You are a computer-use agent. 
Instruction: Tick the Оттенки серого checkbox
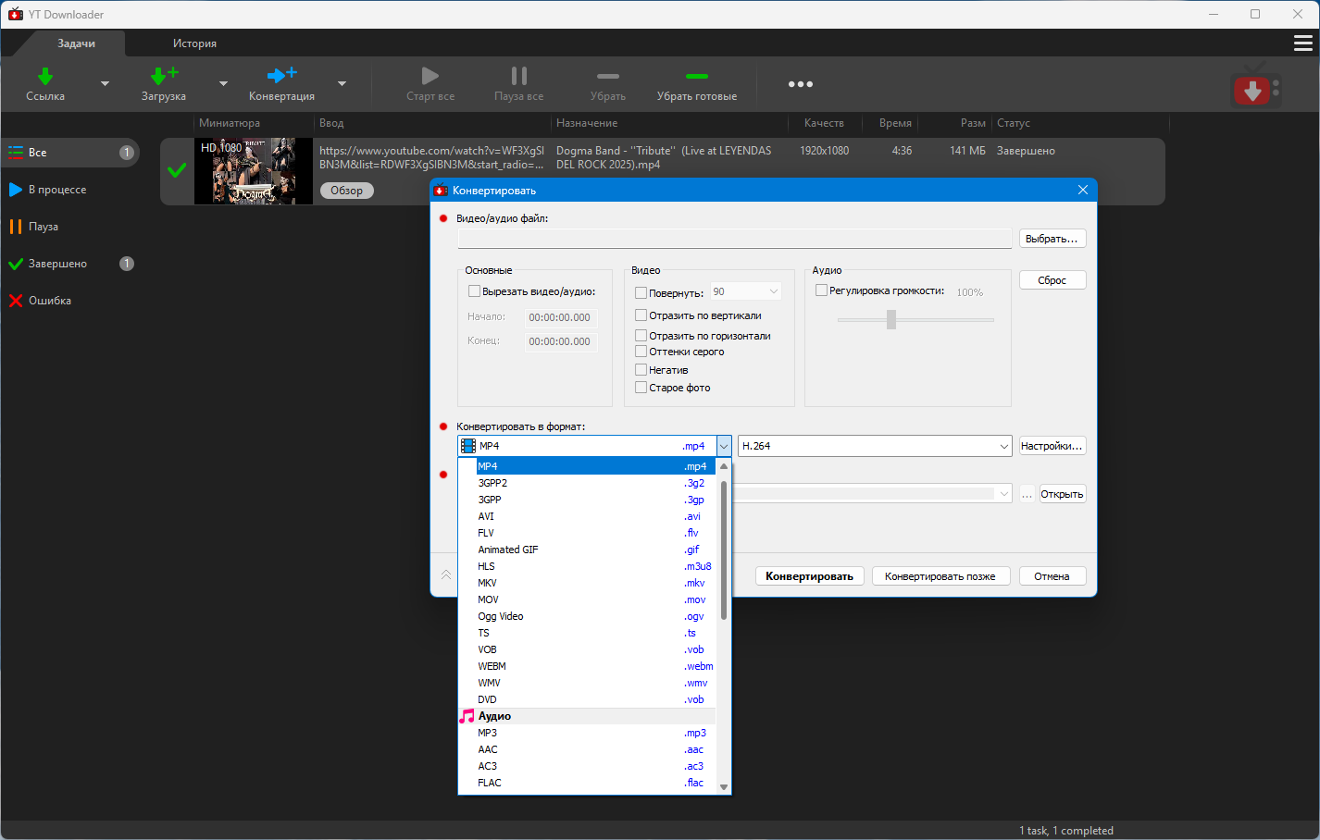(641, 352)
